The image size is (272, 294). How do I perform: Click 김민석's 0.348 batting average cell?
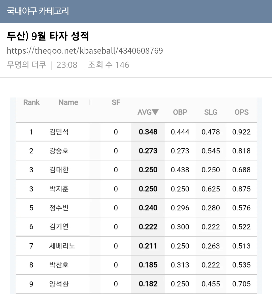tap(148, 132)
